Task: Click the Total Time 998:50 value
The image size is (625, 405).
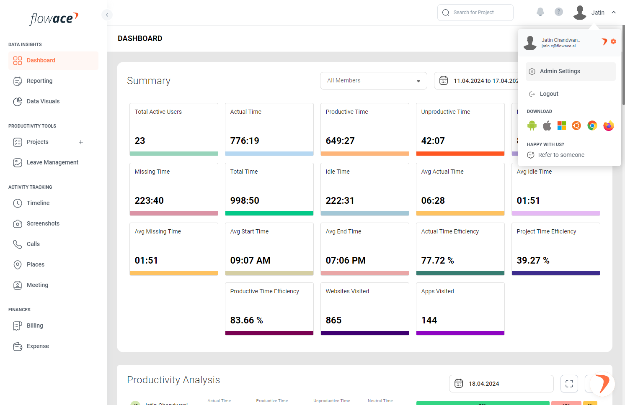Action: pyautogui.click(x=245, y=201)
